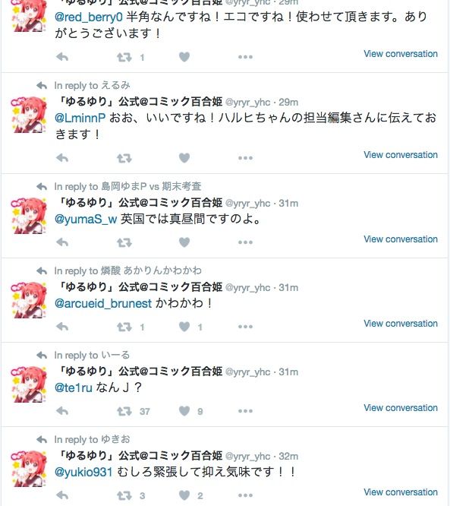Open the @yukio931 mention link
The width and height of the screenshot is (450, 506).
pyautogui.click(x=83, y=473)
